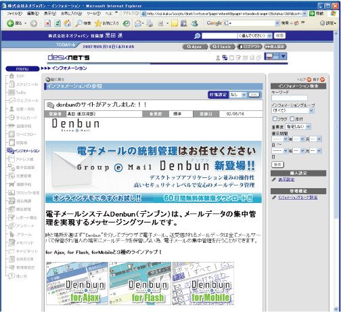
Task: Open the end year dropdown of 掲示期間
Action: tap(279, 151)
